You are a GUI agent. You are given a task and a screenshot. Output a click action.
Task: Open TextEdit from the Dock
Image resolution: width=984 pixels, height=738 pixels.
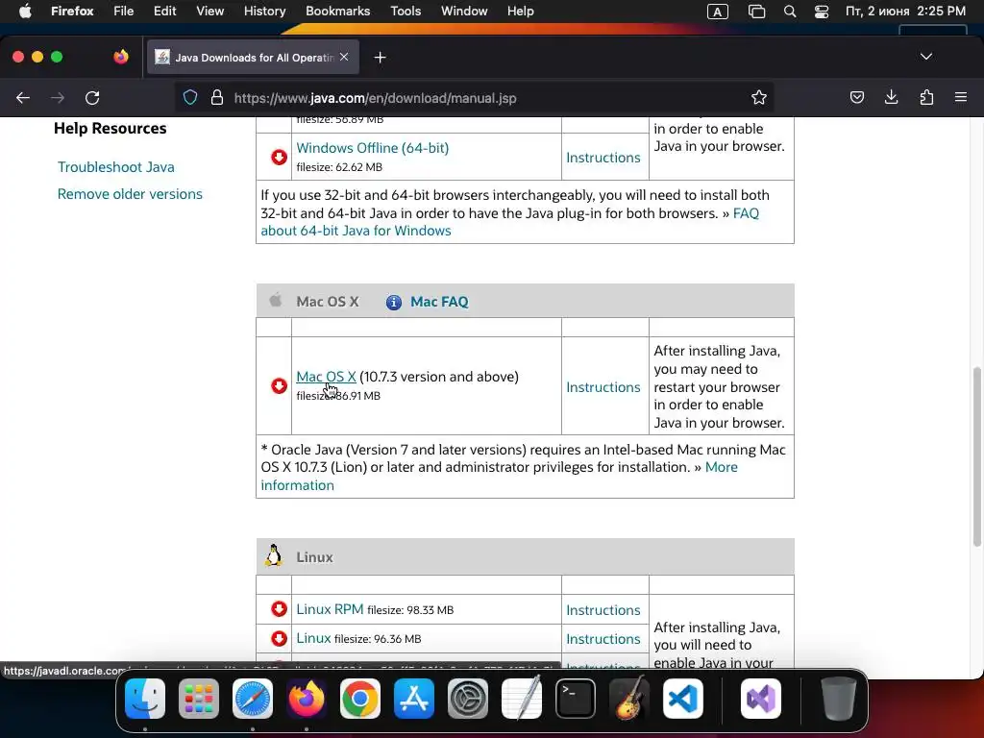[x=522, y=699]
